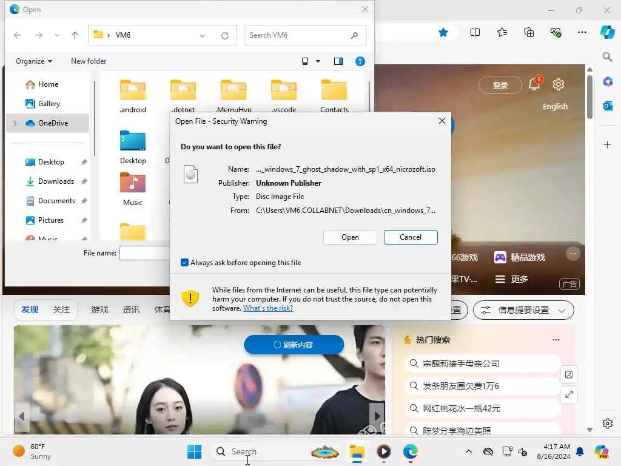Select the .vscode folder

(x=284, y=96)
